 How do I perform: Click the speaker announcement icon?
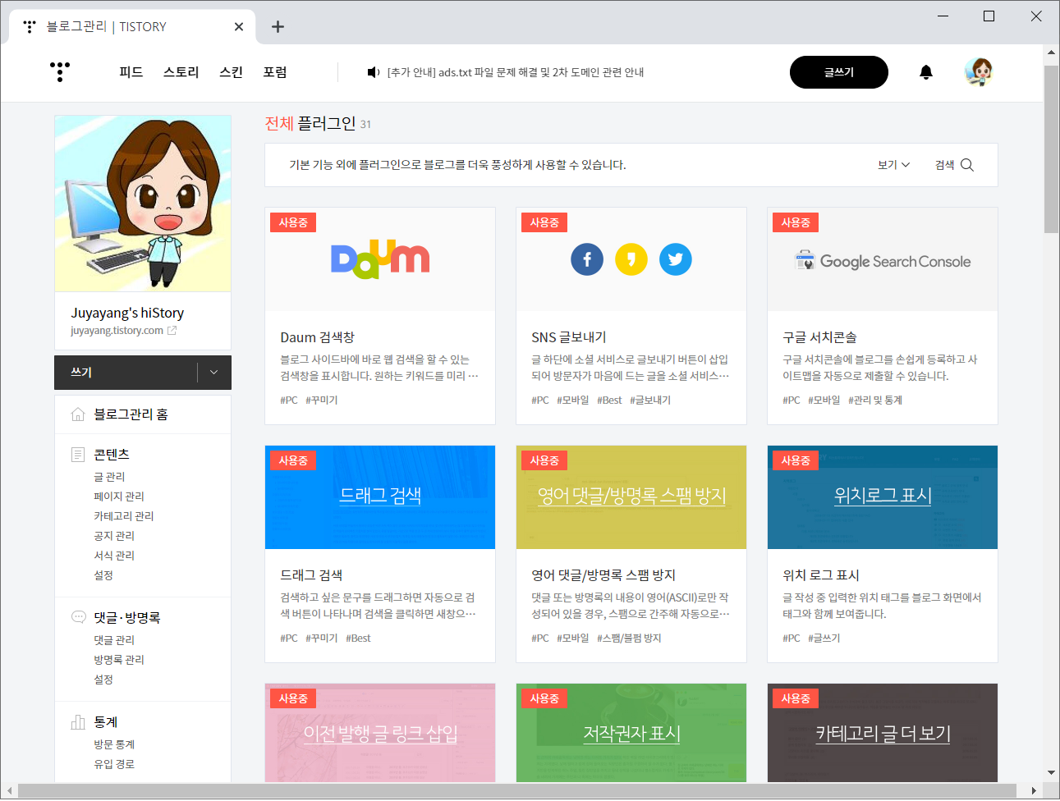click(374, 72)
